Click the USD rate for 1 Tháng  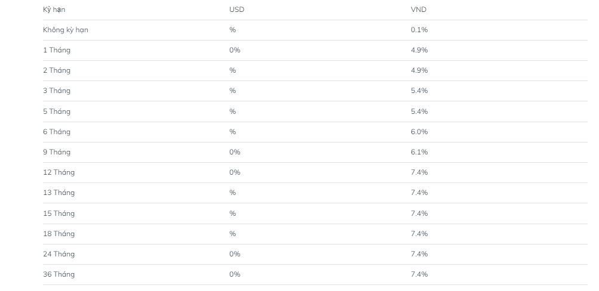(x=235, y=50)
